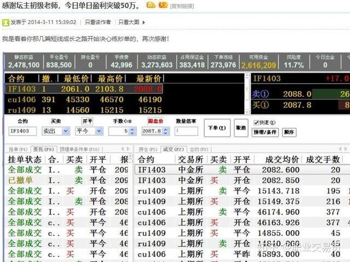The height and width of the screenshot is (262, 350).
Task: Click the 动态权益 value 3,273,603
Action: coord(157,65)
